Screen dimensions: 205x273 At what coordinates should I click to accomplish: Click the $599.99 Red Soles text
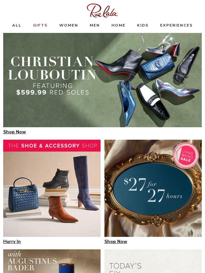[x=53, y=92]
